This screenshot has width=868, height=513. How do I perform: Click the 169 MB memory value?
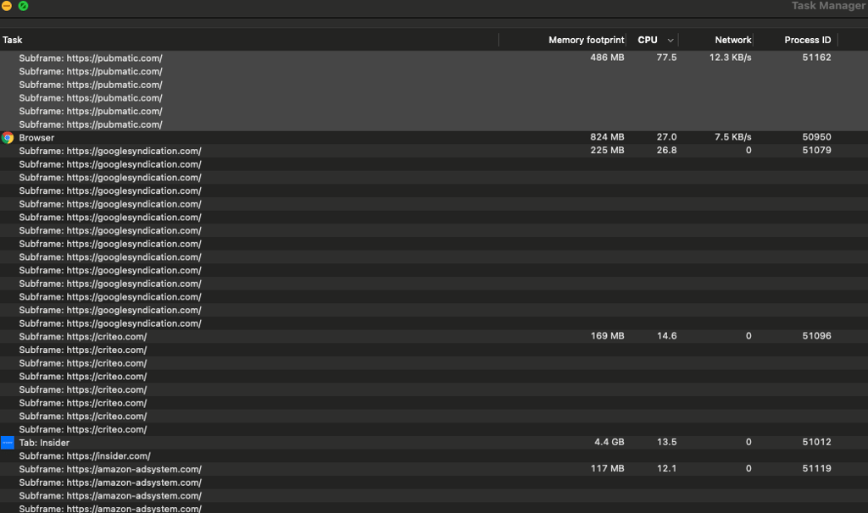(607, 336)
